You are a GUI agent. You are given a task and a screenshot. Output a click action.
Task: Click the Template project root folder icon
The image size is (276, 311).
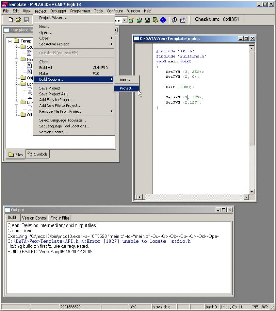(17, 41)
